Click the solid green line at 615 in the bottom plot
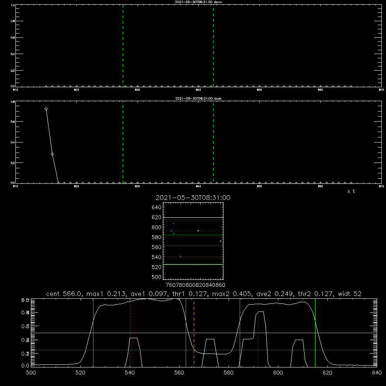The height and width of the screenshot is (386, 386). point(315,333)
